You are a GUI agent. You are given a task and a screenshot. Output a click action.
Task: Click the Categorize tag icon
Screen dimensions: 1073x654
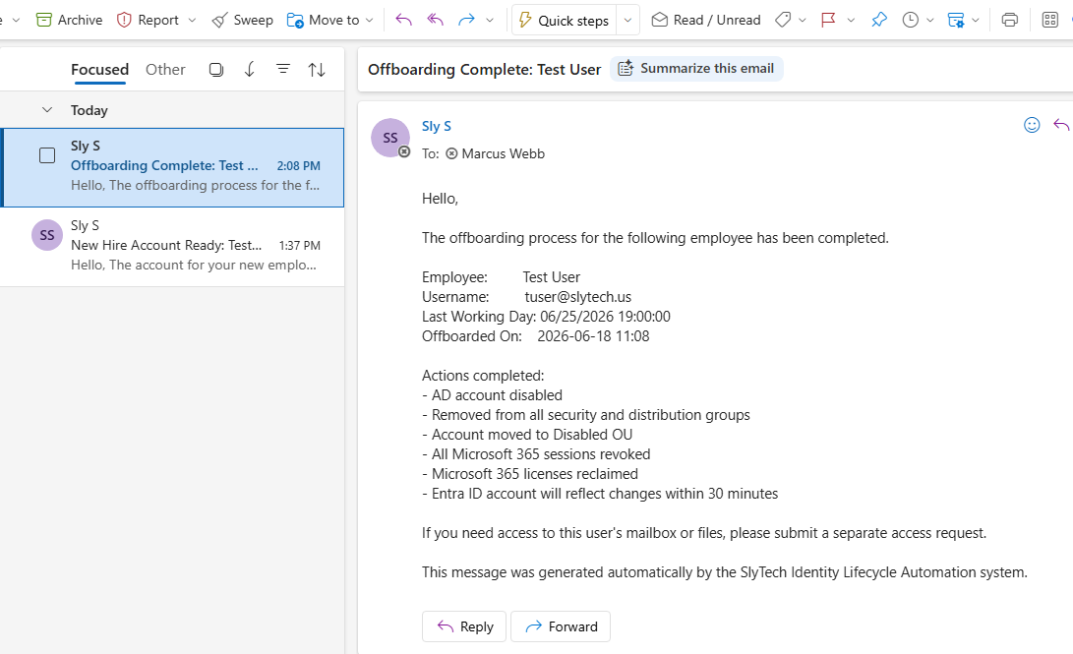click(783, 20)
